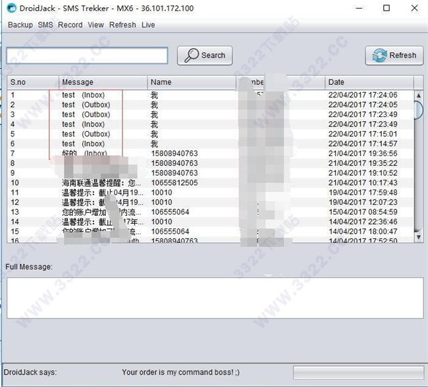This screenshot has width=428, height=387.
Task: Sort by the S.no column header
Action: pyautogui.click(x=33, y=82)
